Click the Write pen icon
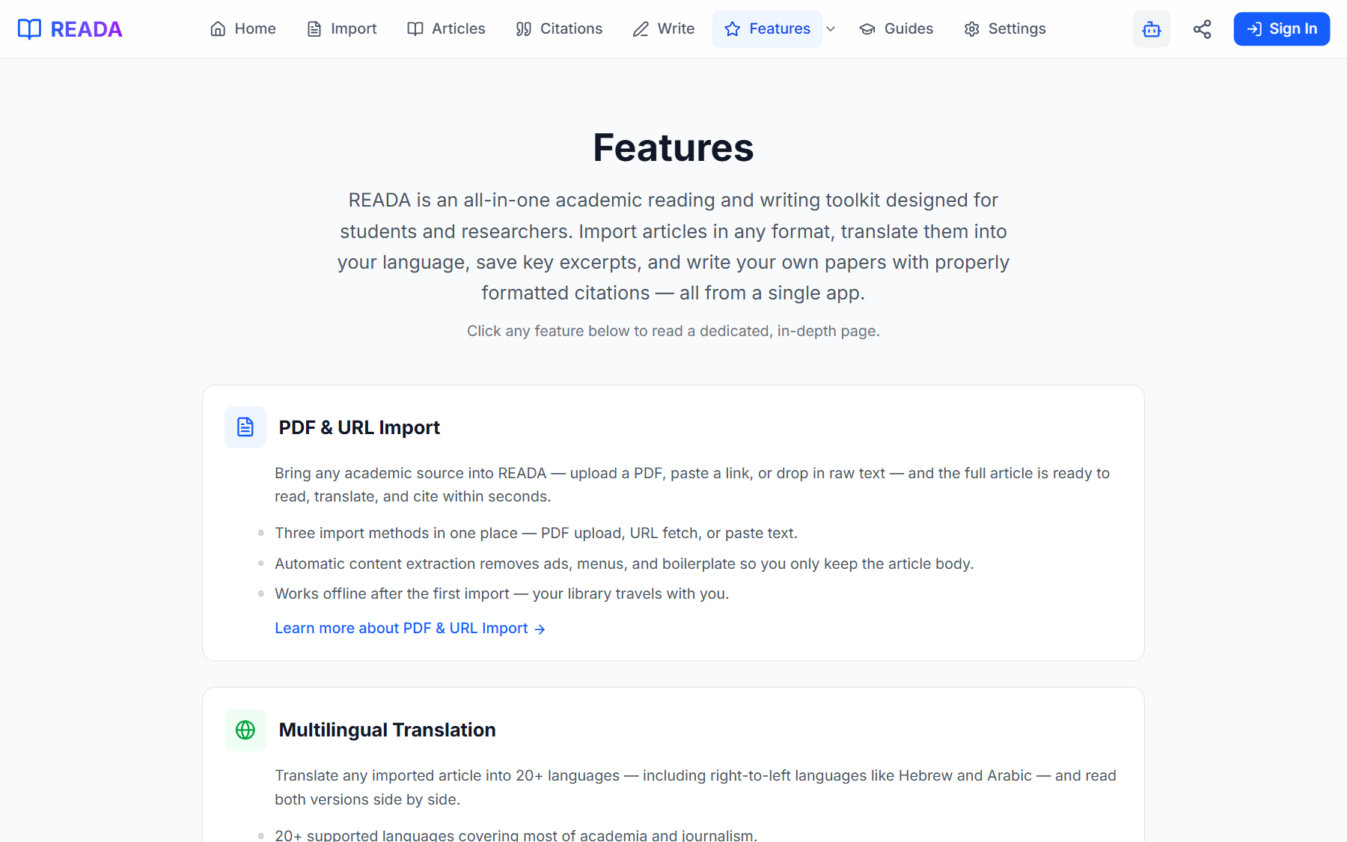Viewport: 1347px width, 842px height. point(640,28)
